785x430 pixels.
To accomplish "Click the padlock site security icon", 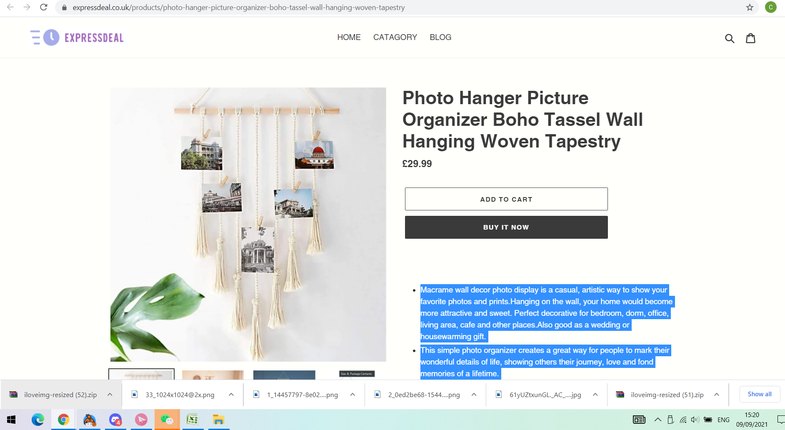I will (64, 7).
